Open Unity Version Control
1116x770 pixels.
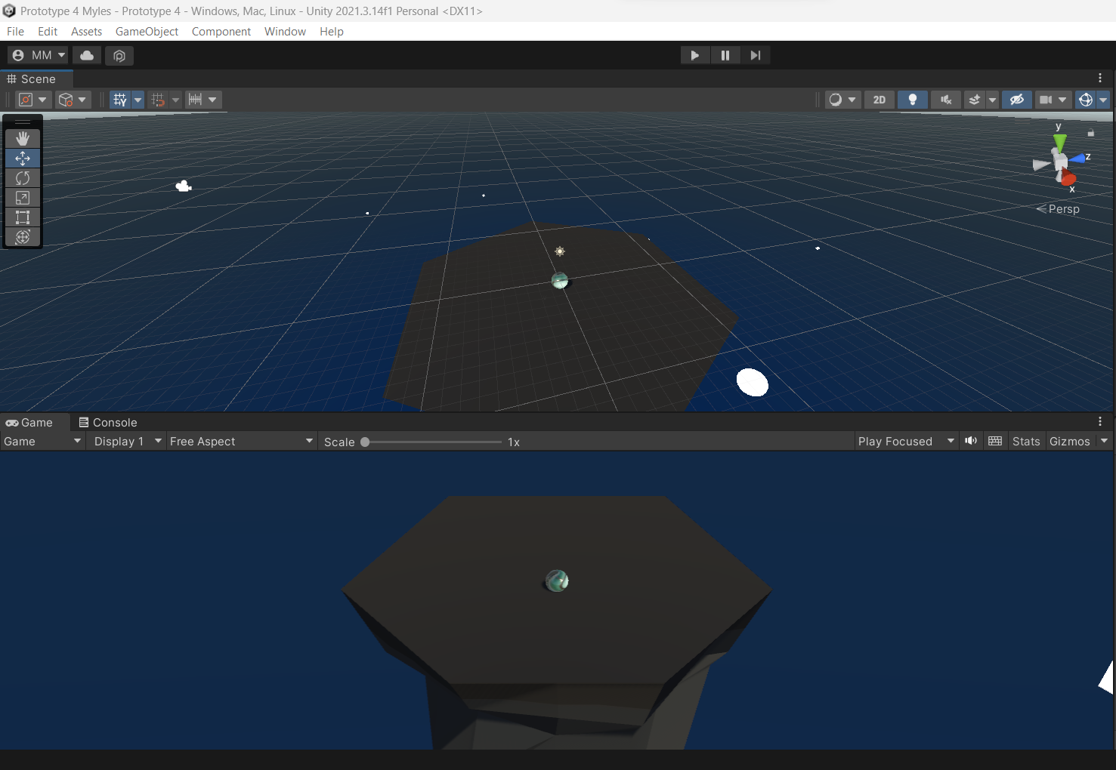pos(119,55)
